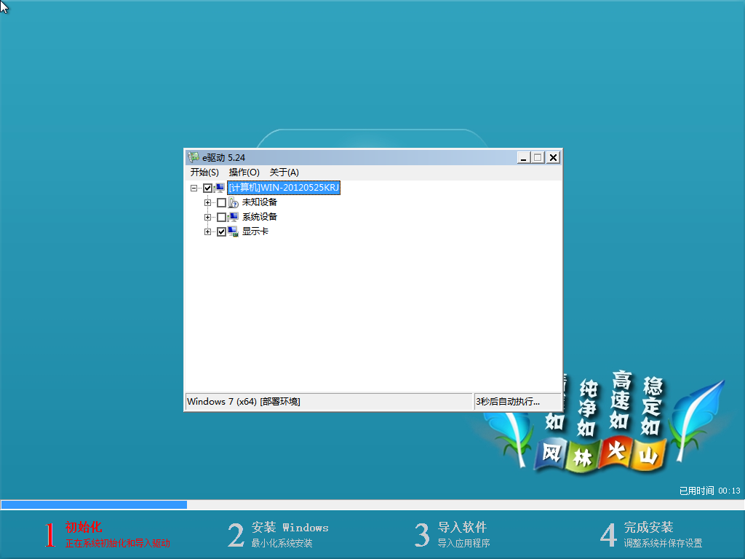The image size is (745, 559).
Task: Click step 2 安装 Windows label
Action: tap(290, 527)
